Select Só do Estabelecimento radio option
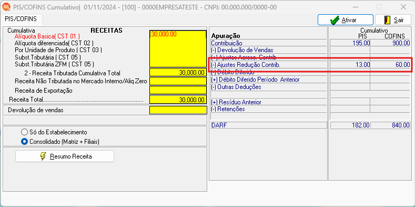The width and height of the screenshot is (415, 207). point(24,132)
